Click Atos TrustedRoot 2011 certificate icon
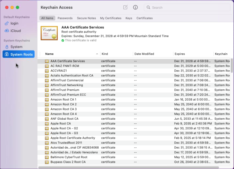 47,143
